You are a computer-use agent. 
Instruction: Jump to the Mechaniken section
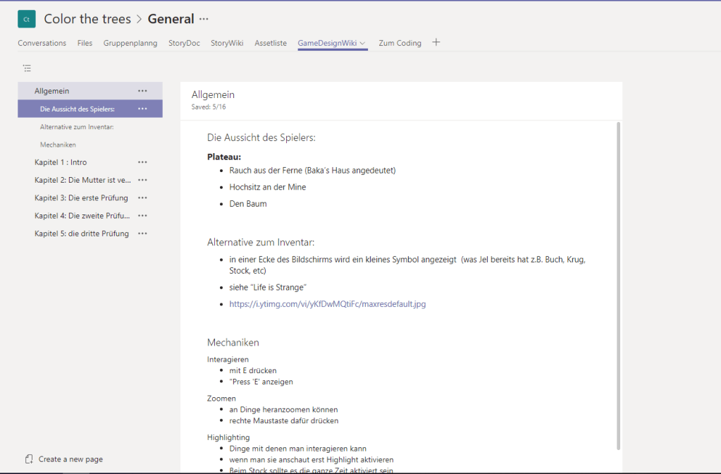pyautogui.click(x=58, y=145)
